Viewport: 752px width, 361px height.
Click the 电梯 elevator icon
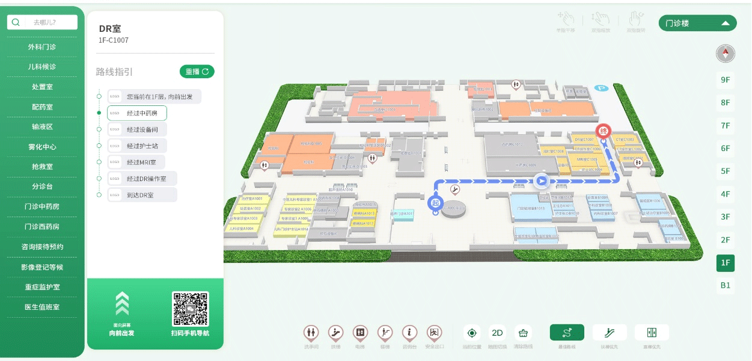pos(360,332)
